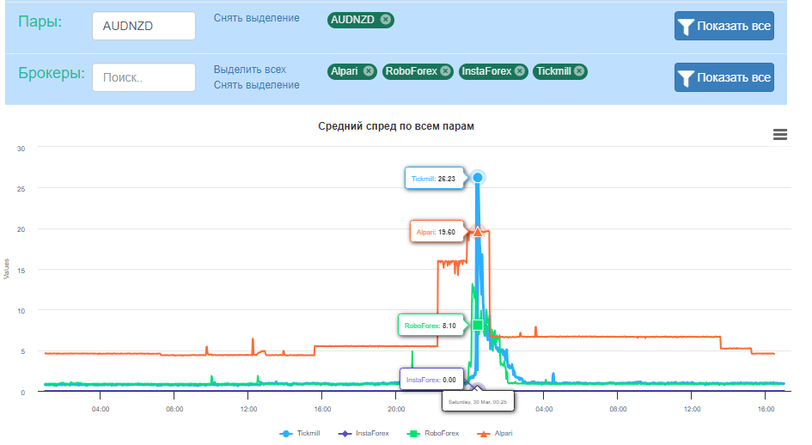
Task: Click the pairs row Показать все button
Action: [x=724, y=26]
